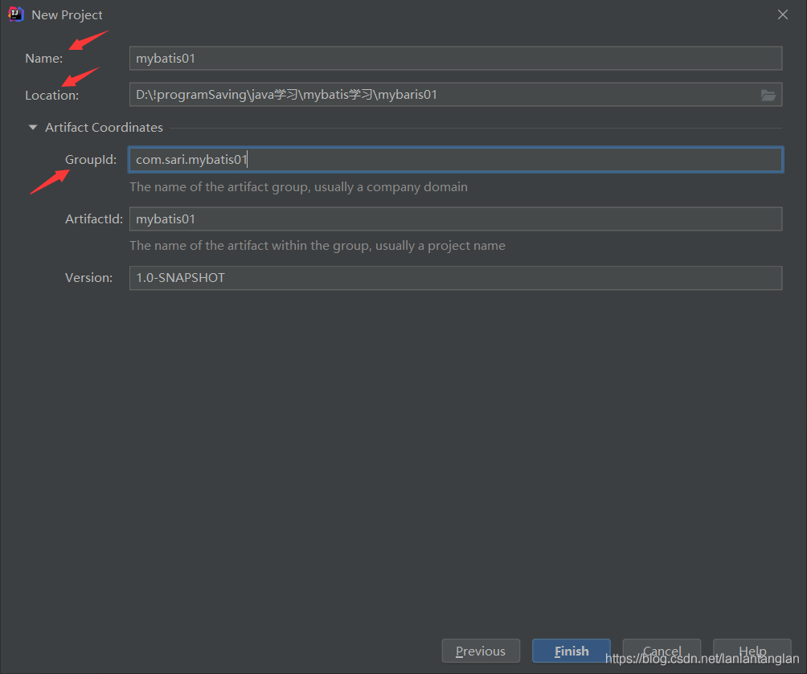Click the ArtifactId input field
The image size is (807, 674).
(456, 219)
